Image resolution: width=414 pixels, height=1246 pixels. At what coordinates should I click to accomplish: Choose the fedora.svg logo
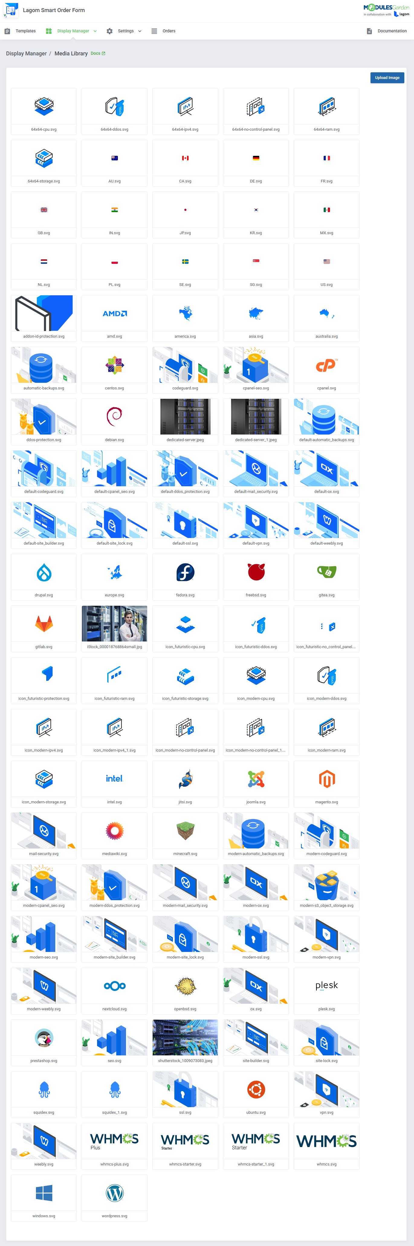tap(185, 572)
